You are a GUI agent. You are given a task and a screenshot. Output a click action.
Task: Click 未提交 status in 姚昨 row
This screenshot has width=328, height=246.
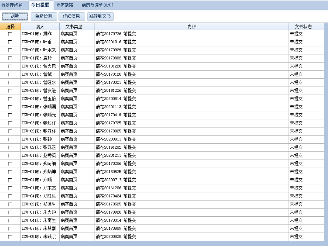(x=296, y=34)
